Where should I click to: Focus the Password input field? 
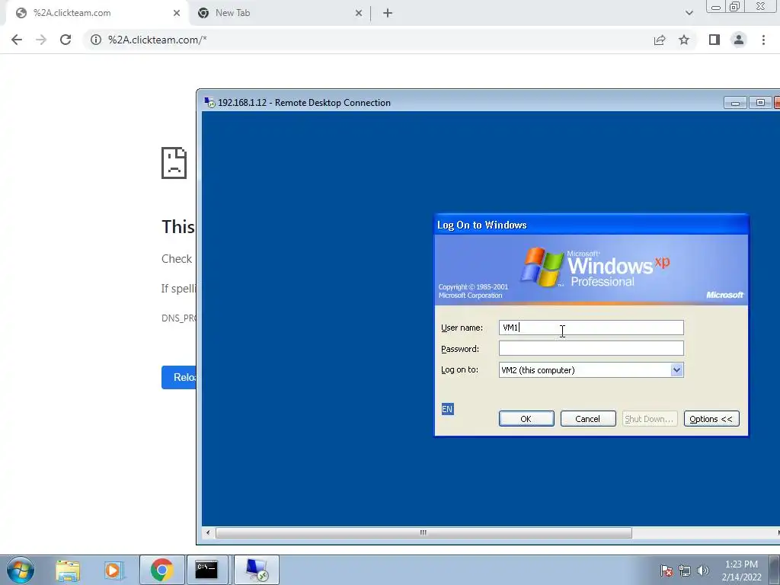coord(591,348)
